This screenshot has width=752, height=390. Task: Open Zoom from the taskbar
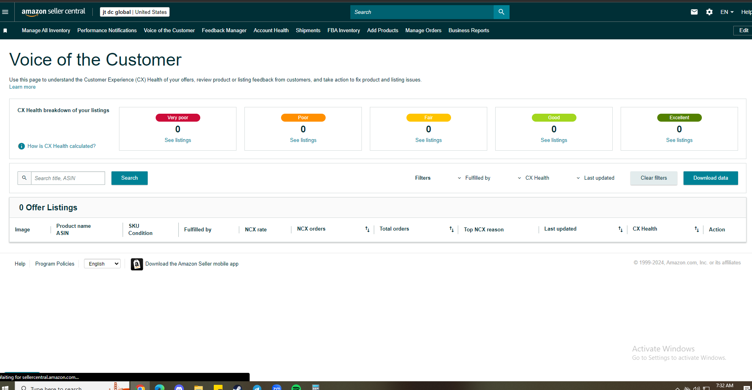(x=277, y=387)
